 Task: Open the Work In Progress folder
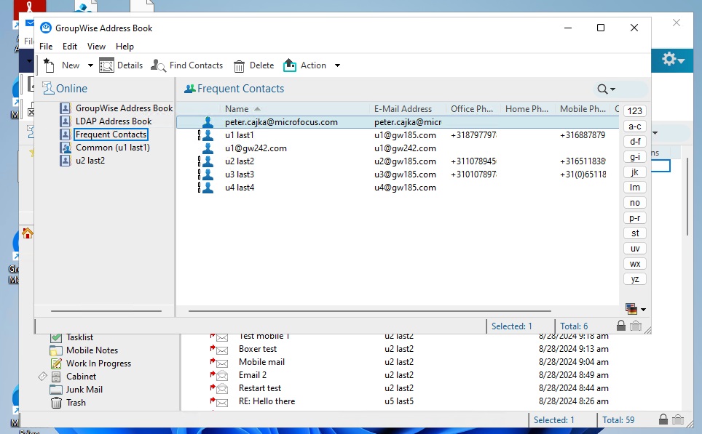pos(98,363)
